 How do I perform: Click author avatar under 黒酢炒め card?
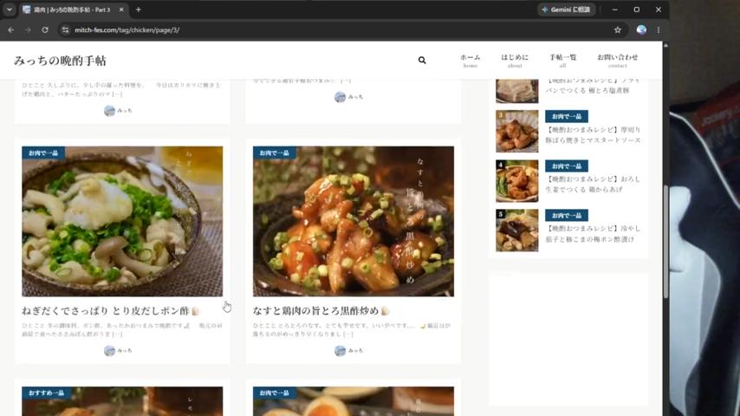pyautogui.click(x=341, y=350)
